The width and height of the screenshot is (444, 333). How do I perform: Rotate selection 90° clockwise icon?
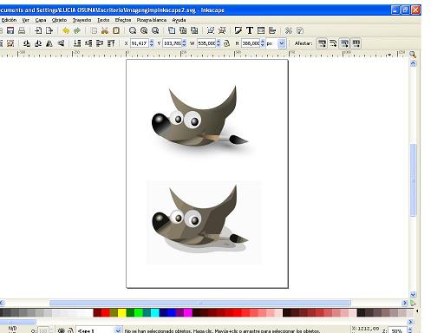point(38,43)
